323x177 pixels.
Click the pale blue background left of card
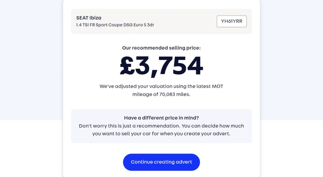click(x=30, y=64)
